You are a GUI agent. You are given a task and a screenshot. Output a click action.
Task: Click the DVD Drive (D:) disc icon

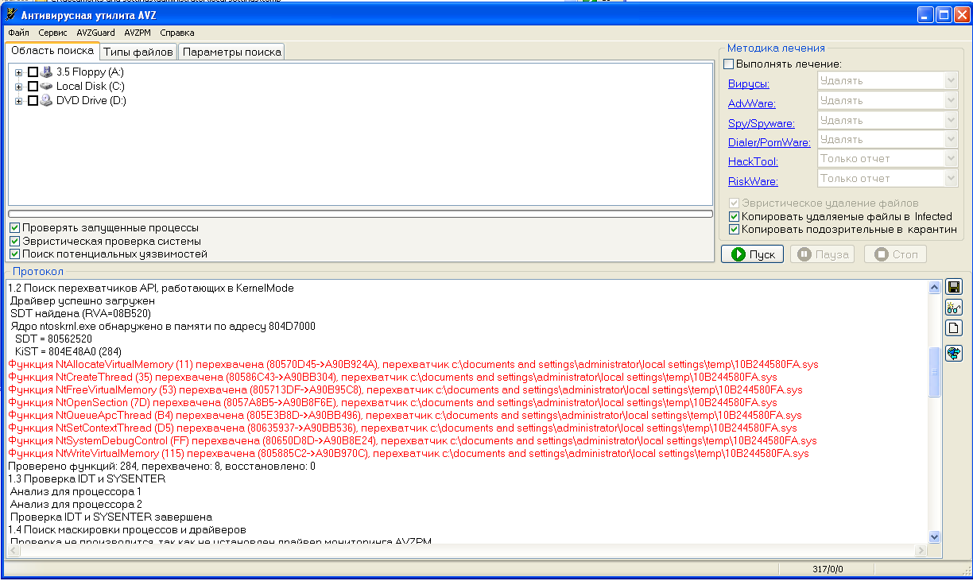pyautogui.click(x=45, y=100)
